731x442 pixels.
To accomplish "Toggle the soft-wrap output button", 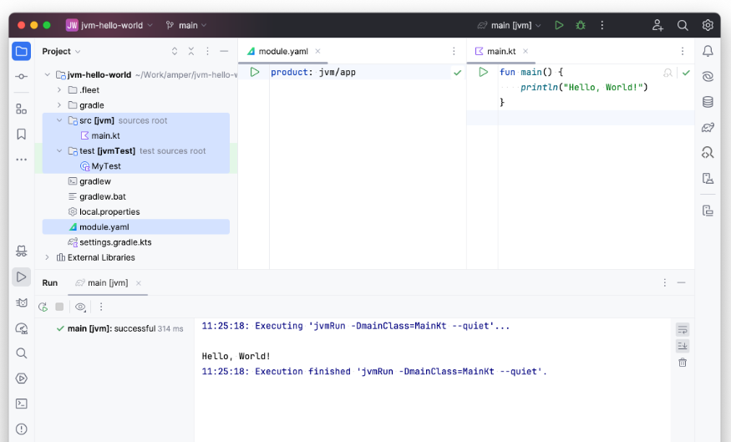I will [x=683, y=329].
